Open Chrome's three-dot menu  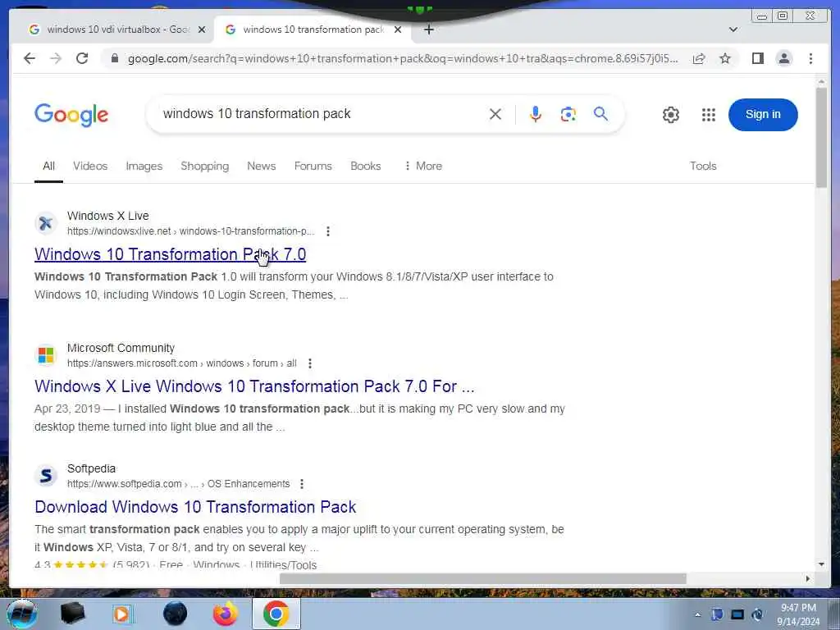click(810, 58)
